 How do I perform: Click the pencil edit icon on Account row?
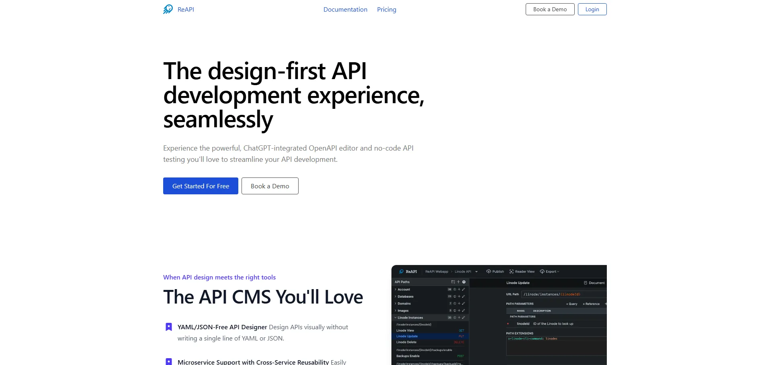tap(463, 290)
